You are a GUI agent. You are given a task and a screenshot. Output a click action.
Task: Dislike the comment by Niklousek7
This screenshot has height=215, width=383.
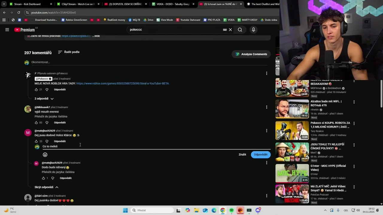click(x=47, y=122)
